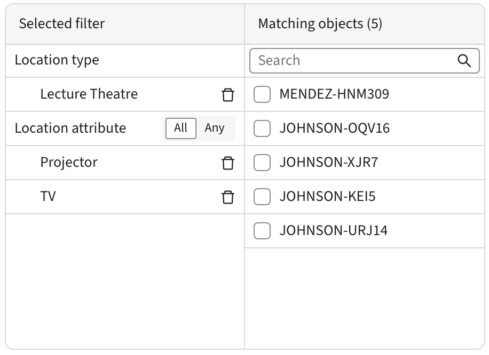The width and height of the screenshot is (489, 355).
Task: Switch attribute matching to Any
Action: pyautogui.click(x=215, y=128)
